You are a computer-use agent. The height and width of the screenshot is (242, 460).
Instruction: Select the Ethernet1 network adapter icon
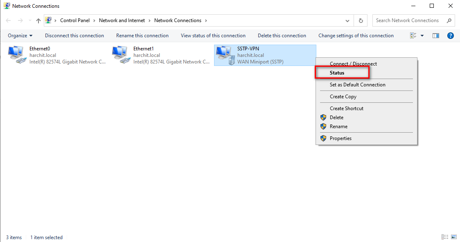tap(120, 55)
